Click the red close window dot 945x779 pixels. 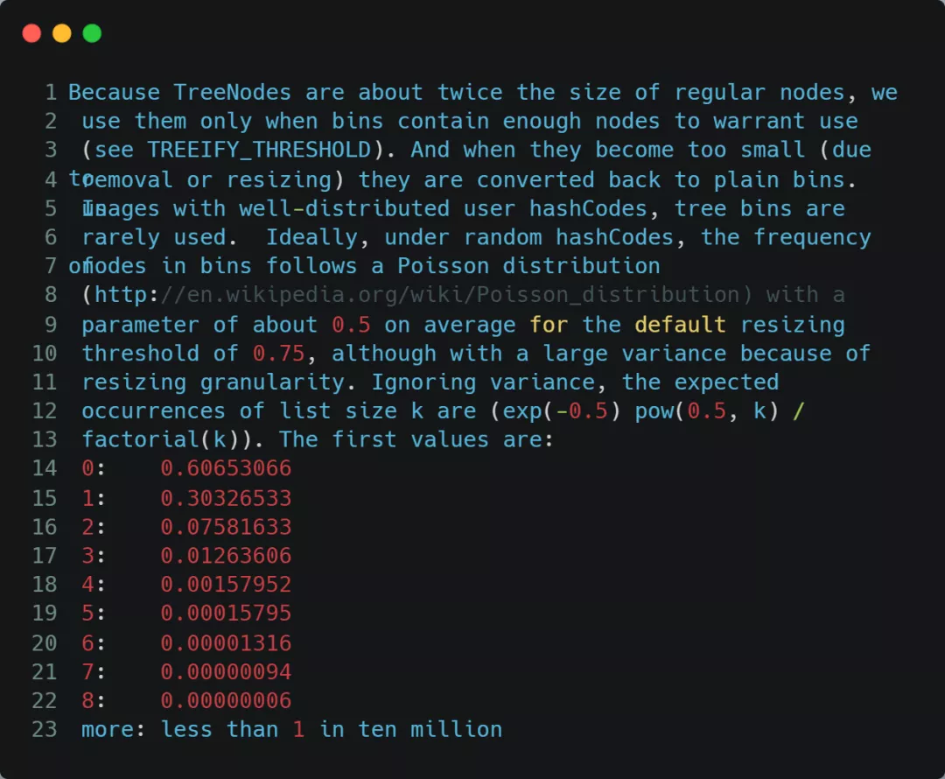click(32, 33)
